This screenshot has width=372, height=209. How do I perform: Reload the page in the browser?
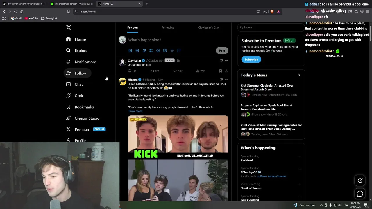(x=16, y=12)
